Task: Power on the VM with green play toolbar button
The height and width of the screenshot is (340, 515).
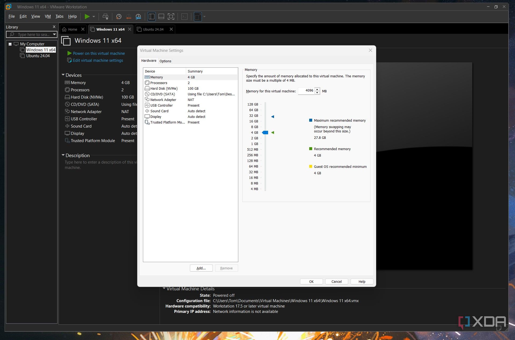Action: click(87, 17)
